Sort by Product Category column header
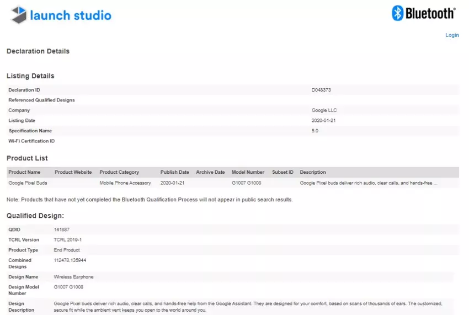The height and width of the screenshot is (315, 469). click(x=119, y=172)
